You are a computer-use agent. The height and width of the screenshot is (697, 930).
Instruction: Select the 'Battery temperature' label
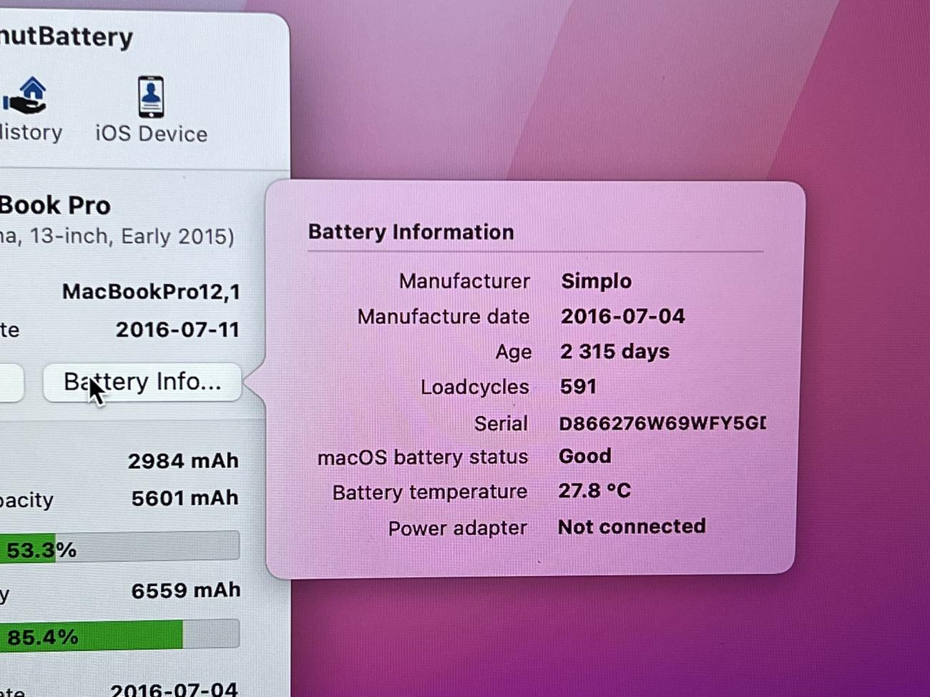(x=429, y=493)
